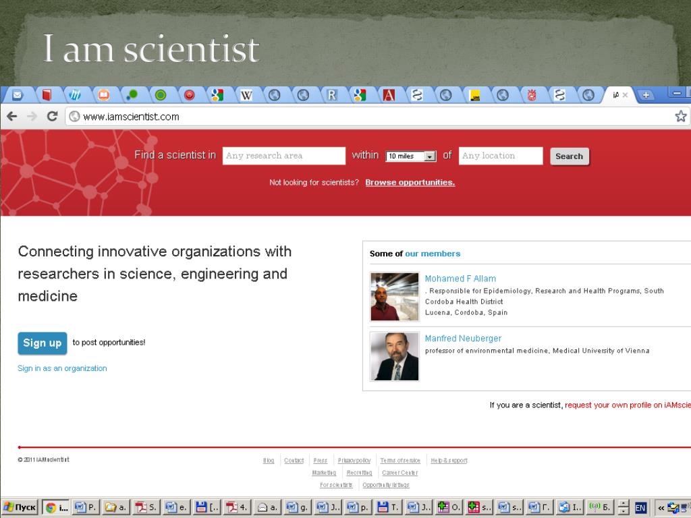691x518 pixels.
Task: Click the Search button
Action: pos(570,156)
